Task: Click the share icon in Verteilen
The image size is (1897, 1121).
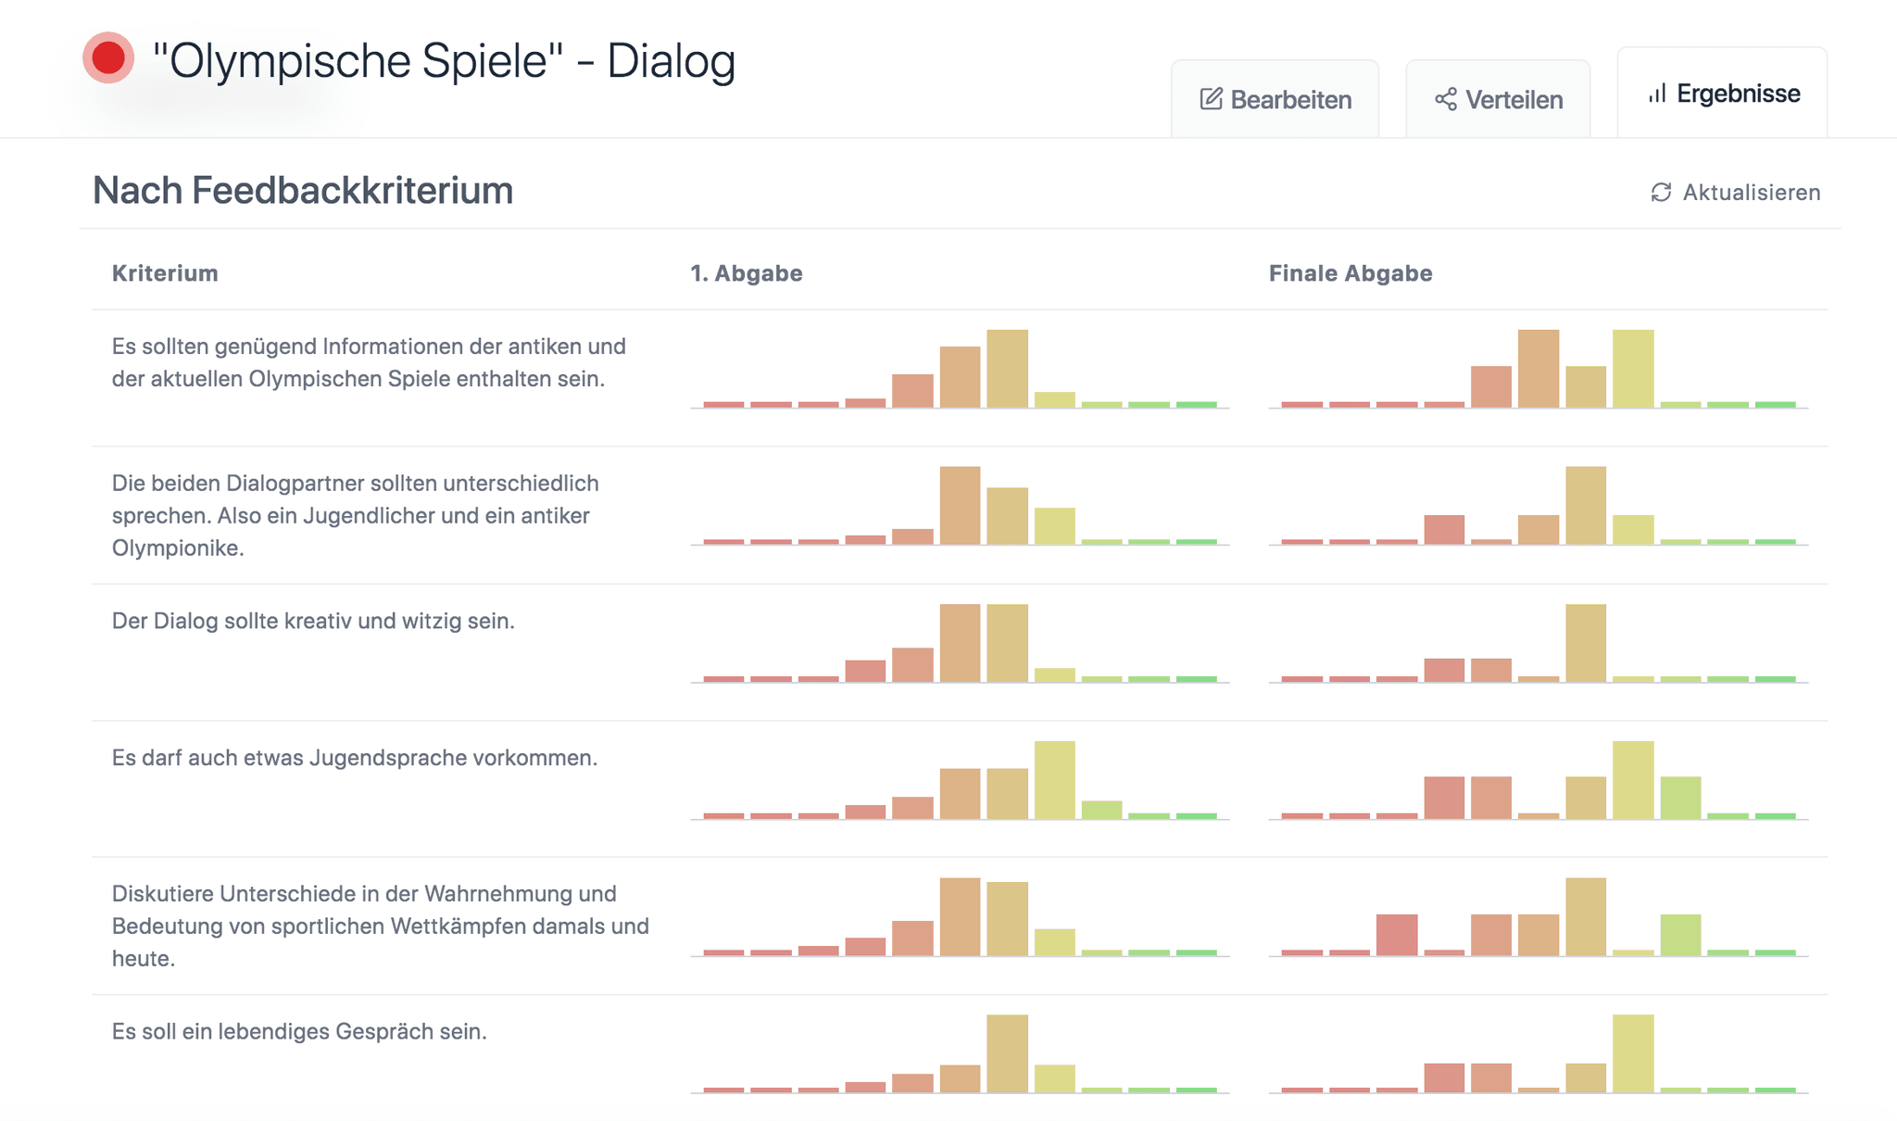Action: 1445,99
